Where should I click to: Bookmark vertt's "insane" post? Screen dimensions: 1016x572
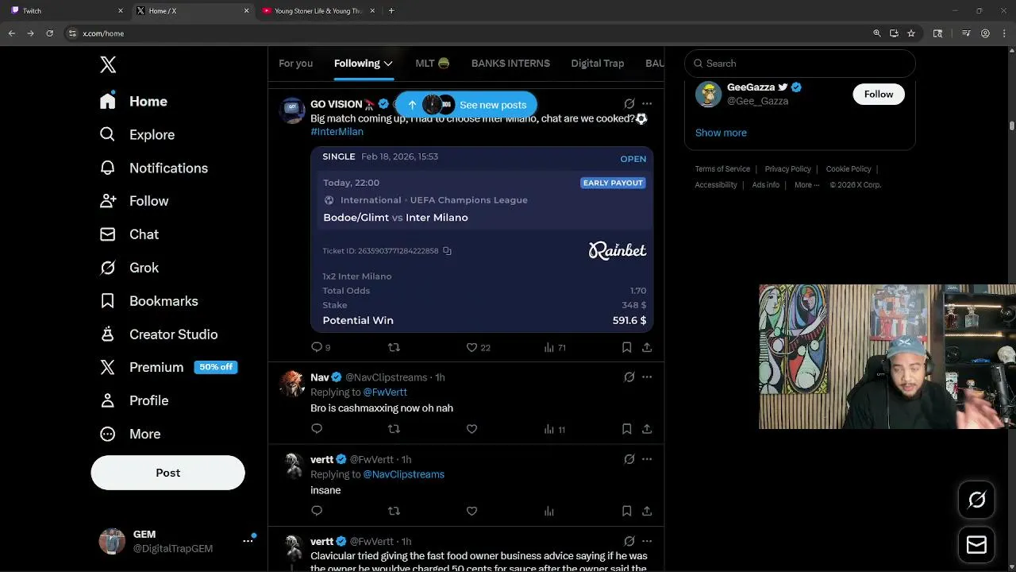tap(626, 511)
